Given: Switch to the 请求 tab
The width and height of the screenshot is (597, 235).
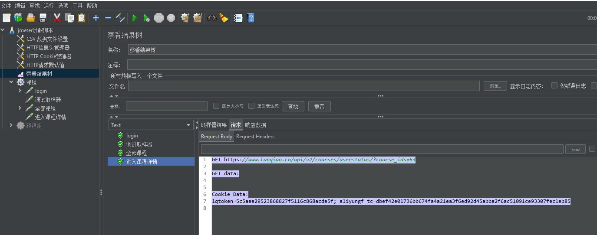Looking at the screenshot, I should click(x=236, y=125).
